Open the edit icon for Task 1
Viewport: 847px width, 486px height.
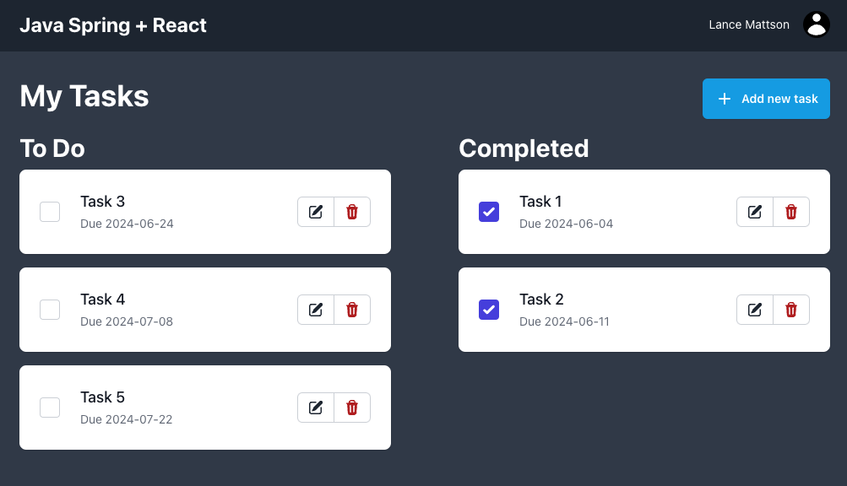(754, 212)
